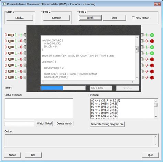The height and width of the screenshot is (162, 163).
Task: Click the Events list scrollbar down arrow
Action: pos(156,117)
